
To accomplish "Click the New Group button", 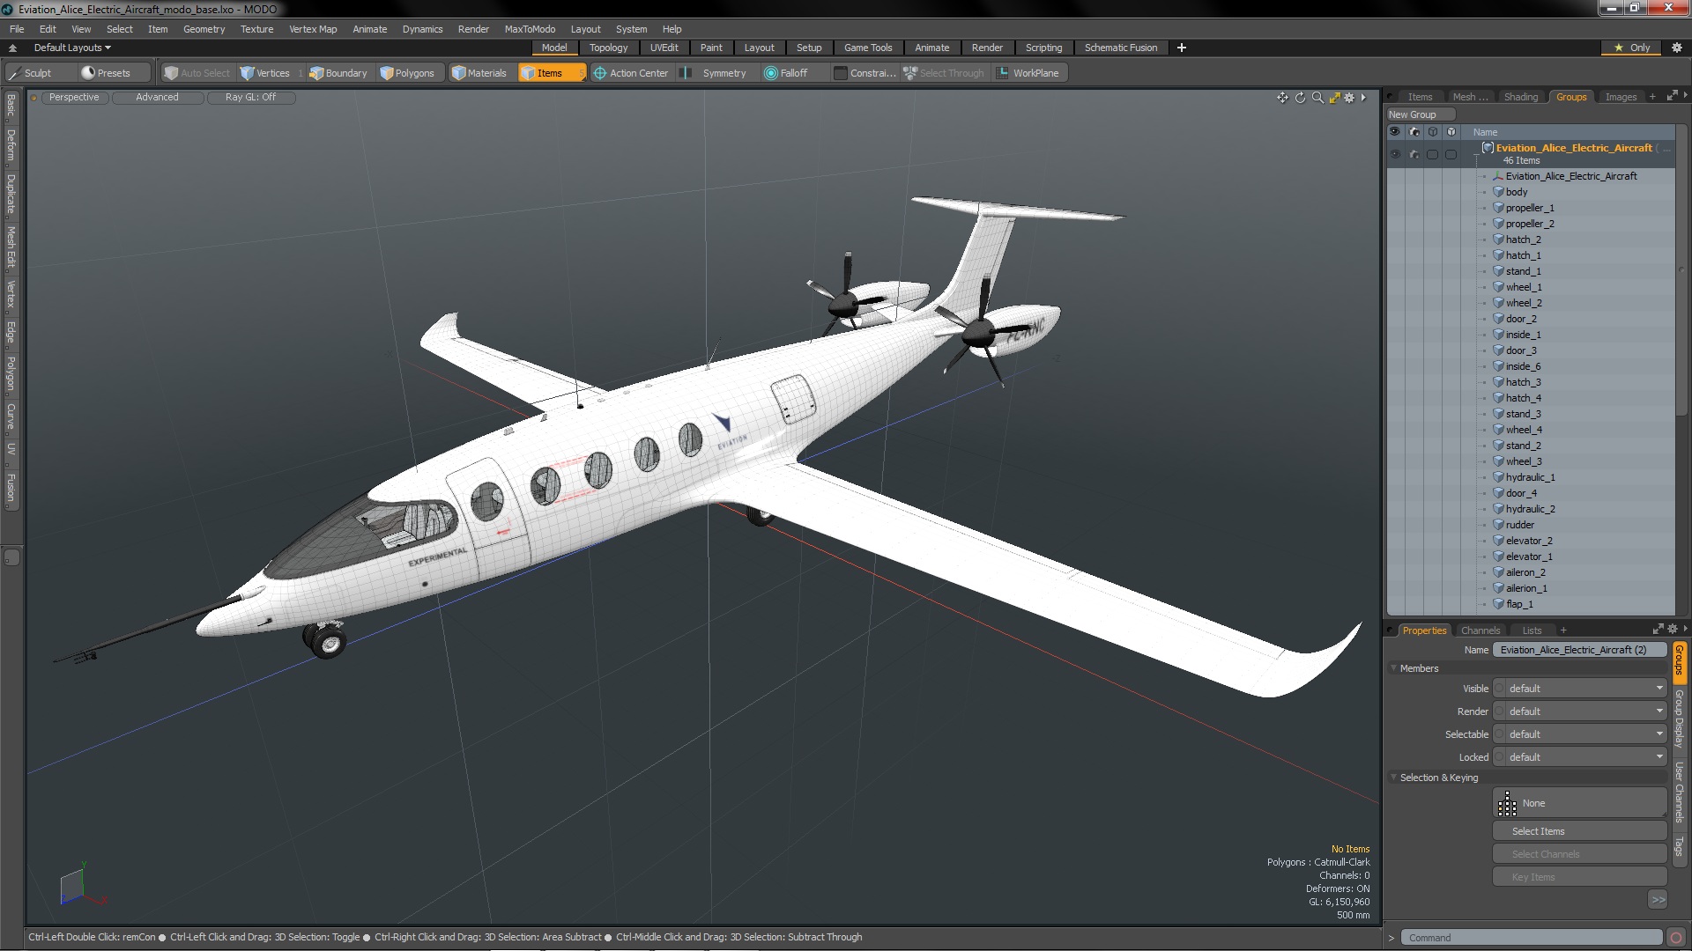I will point(1420,114).
